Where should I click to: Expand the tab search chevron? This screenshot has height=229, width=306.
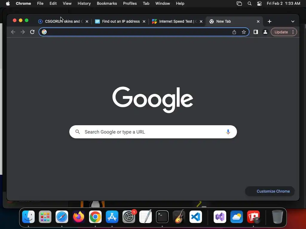[293, 21]
